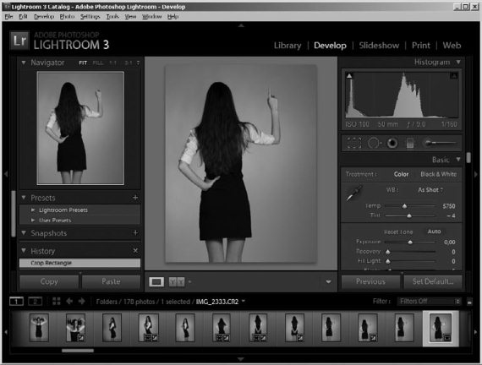Viewport: 482px width, 365px height.
Task: Open the grid view icon in filmstrip bar
Action: (57, 301)
